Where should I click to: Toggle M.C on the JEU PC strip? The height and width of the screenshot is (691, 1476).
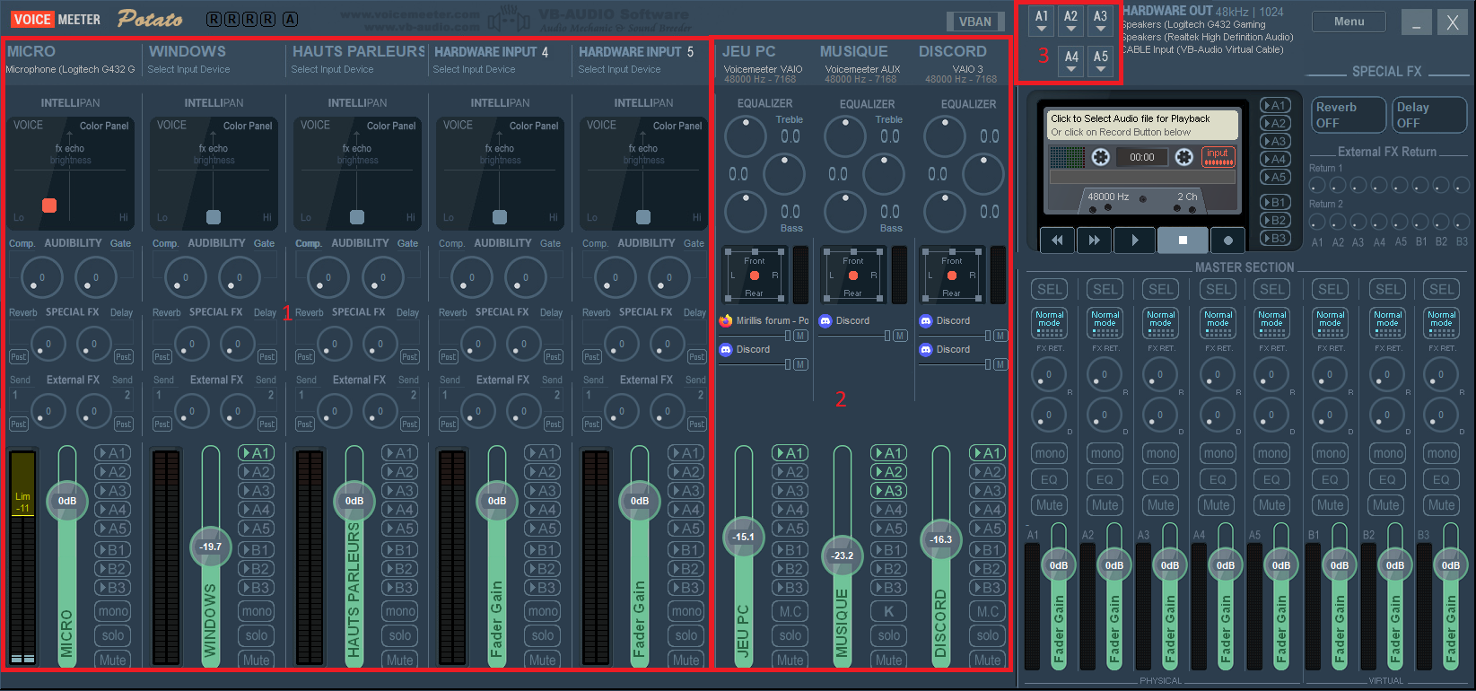790,611
